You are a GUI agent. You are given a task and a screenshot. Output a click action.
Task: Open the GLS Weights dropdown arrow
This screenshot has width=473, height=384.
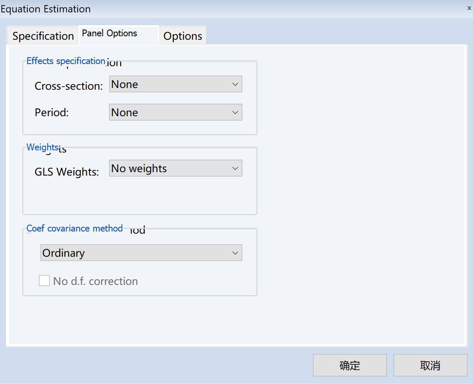[x=235, y=169]
